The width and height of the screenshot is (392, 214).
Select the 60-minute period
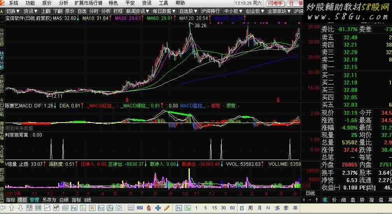(x=232, y=208)
